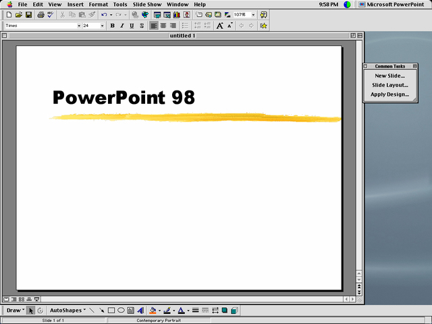Open Font Color dropdown arrow
432x324 pixels.
coord(188,310)
